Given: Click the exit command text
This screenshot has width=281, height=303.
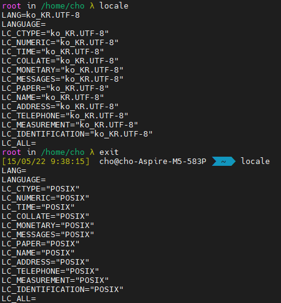Looking at the screenshot, I should click(x=109, y=152).
